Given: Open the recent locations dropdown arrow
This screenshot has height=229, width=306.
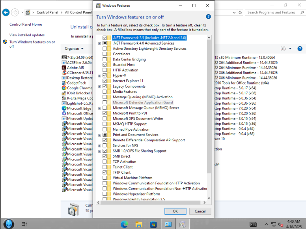Looking at the screenshot, I should point(22,12).
